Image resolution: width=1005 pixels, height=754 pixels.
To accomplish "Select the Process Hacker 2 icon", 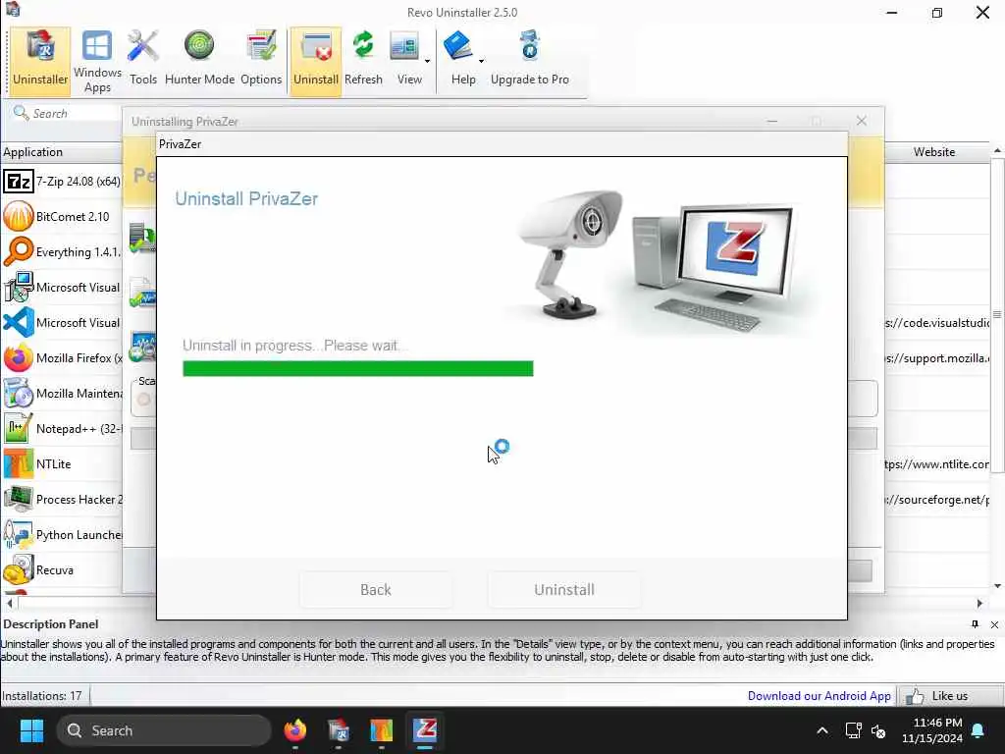I will coord(18,500).
